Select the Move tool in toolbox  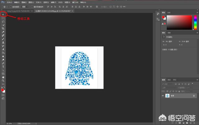[x=3, y=15]
